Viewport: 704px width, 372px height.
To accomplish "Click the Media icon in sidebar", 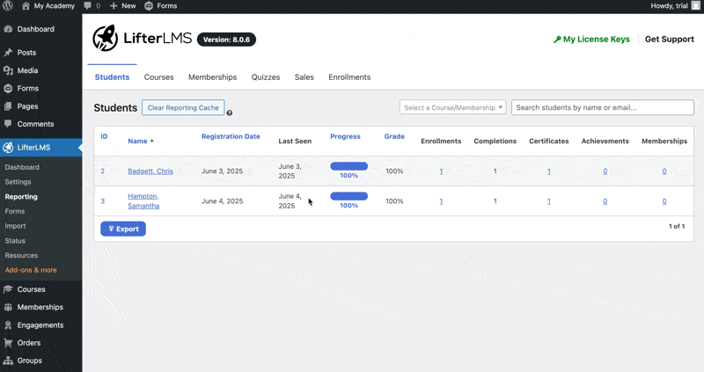I will [8, 70].
